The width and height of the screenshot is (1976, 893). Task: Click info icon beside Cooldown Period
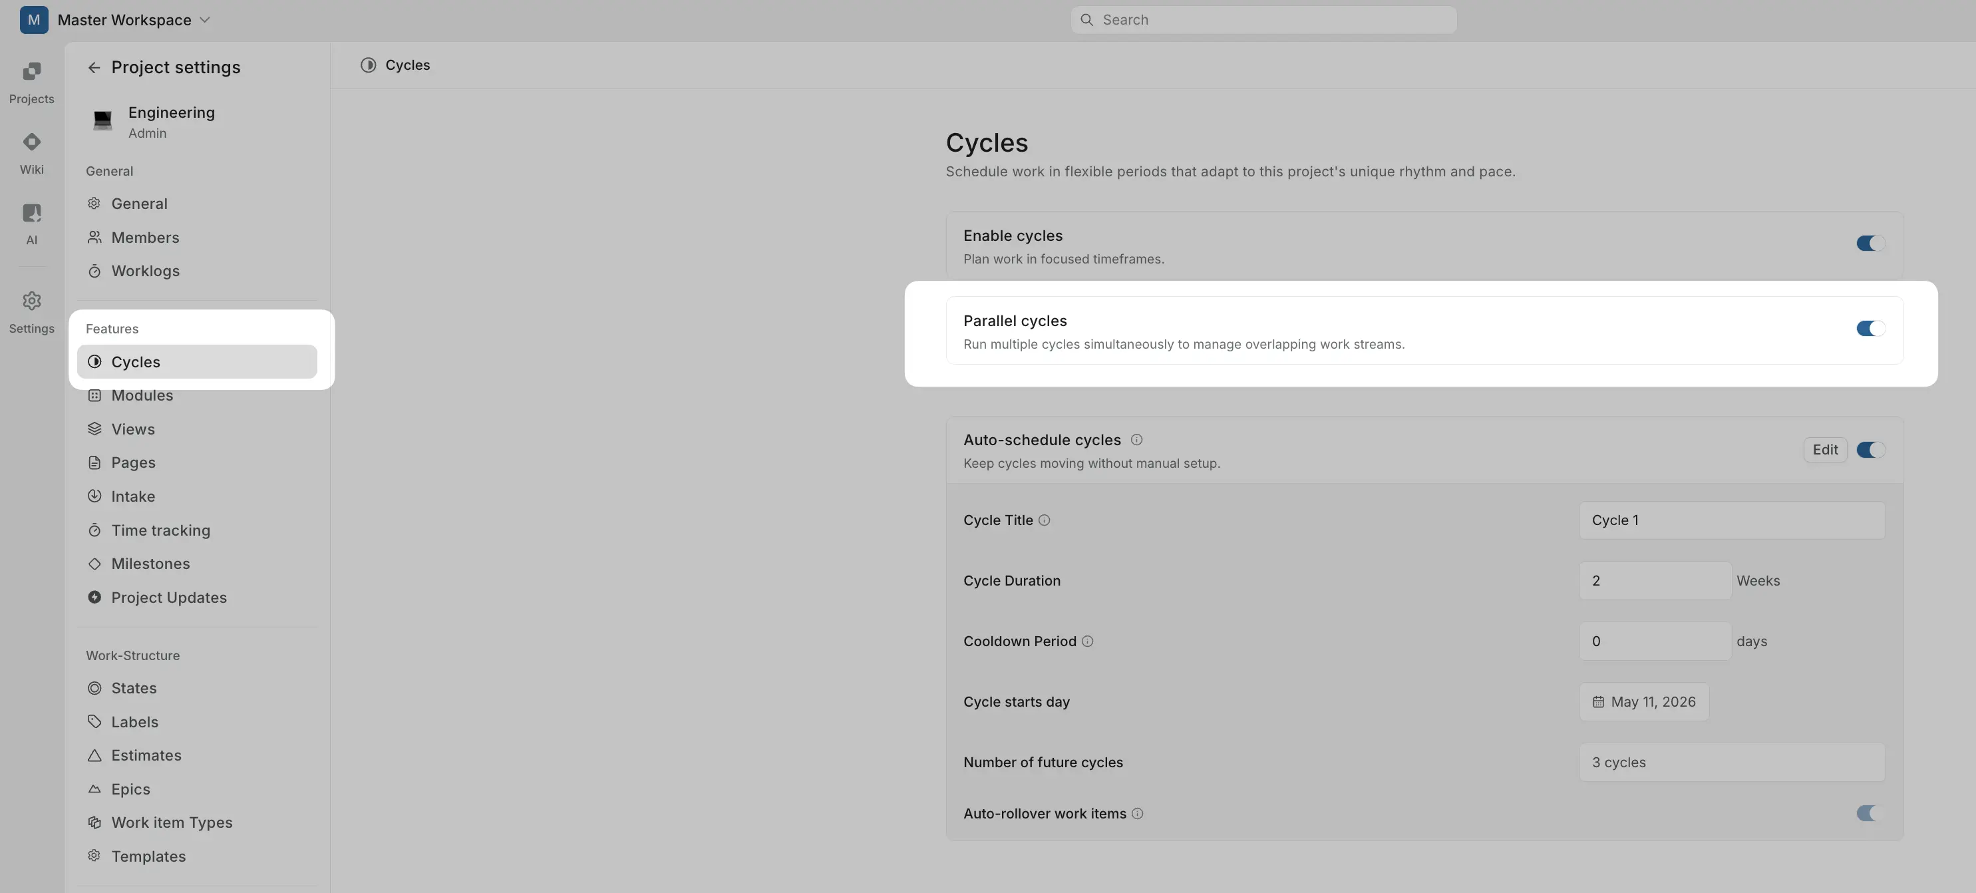(1087, 641)
